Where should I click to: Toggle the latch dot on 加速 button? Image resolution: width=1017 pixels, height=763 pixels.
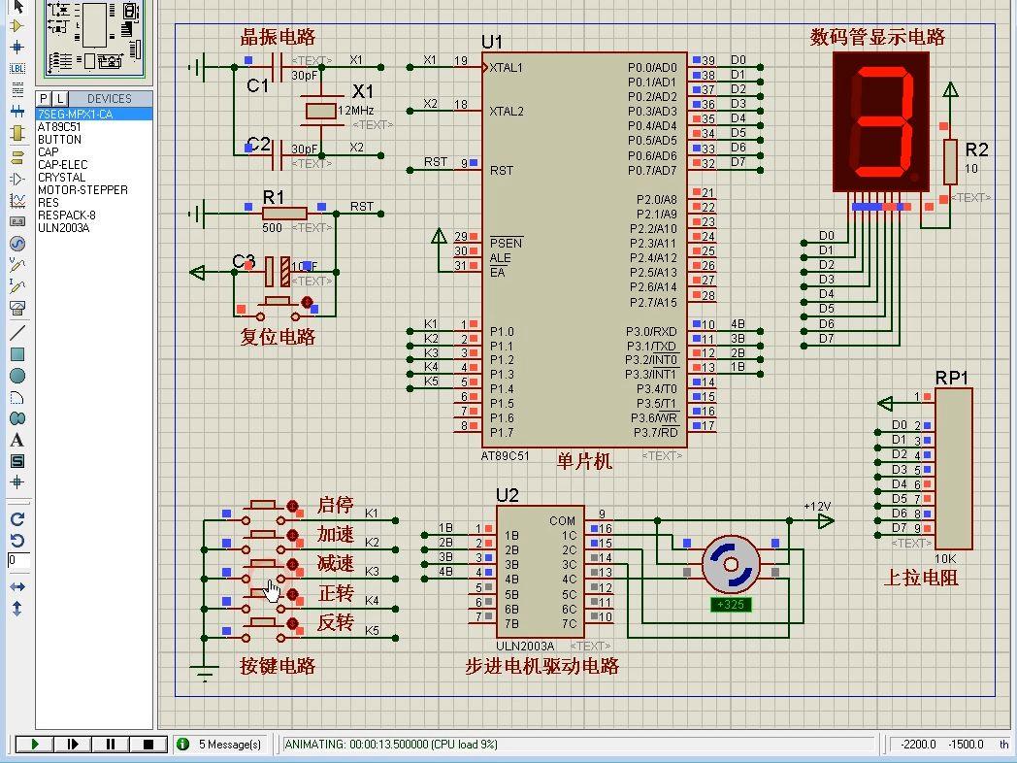292,535
